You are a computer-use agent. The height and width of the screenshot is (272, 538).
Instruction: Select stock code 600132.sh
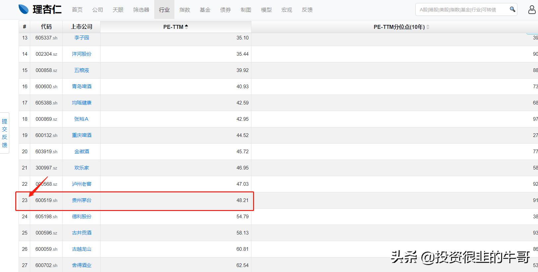pos(46,135)
